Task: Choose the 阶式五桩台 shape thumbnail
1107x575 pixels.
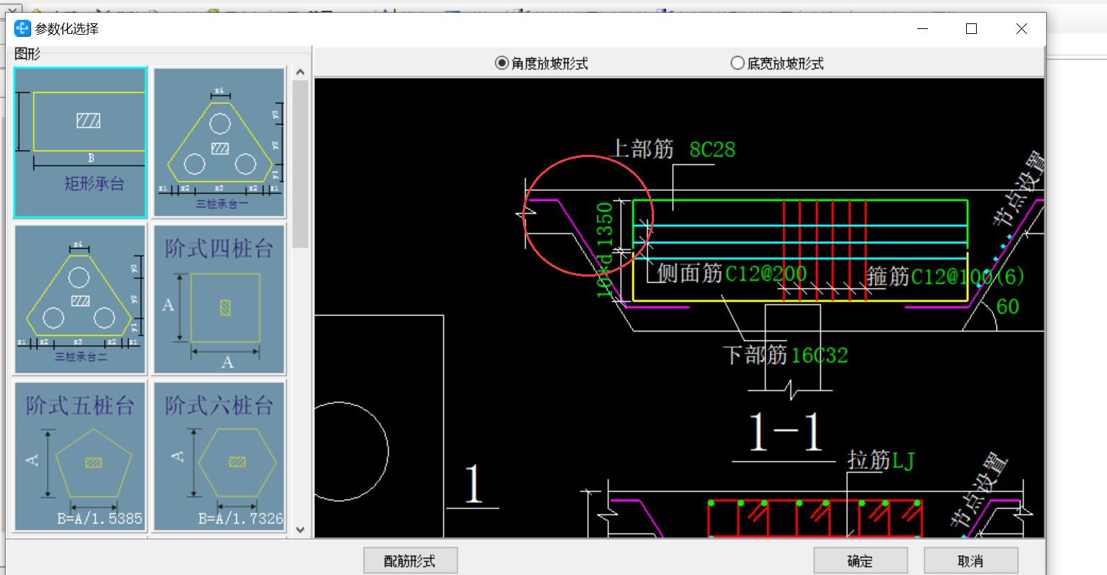Action: pos(80,456)
